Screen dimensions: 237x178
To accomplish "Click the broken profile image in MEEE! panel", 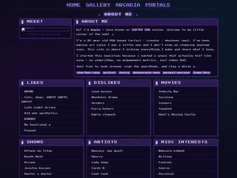I will [45, 29].
